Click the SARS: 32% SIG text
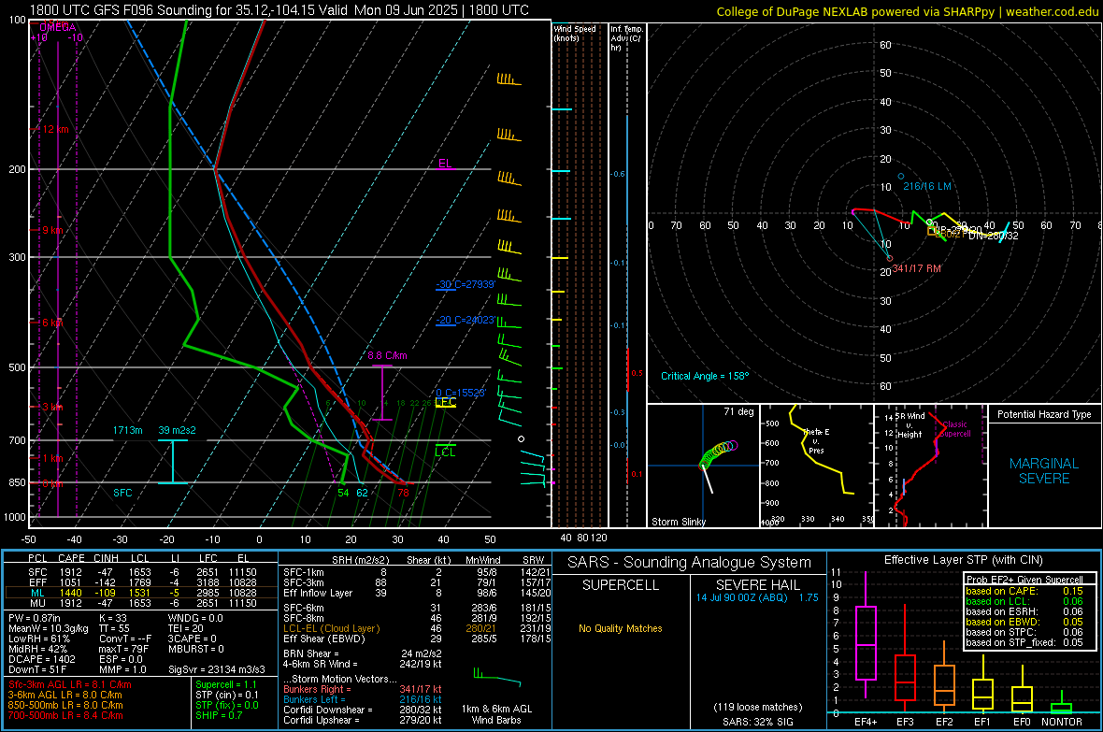Screen dimensions: 1103x732 tap(757, 722)
